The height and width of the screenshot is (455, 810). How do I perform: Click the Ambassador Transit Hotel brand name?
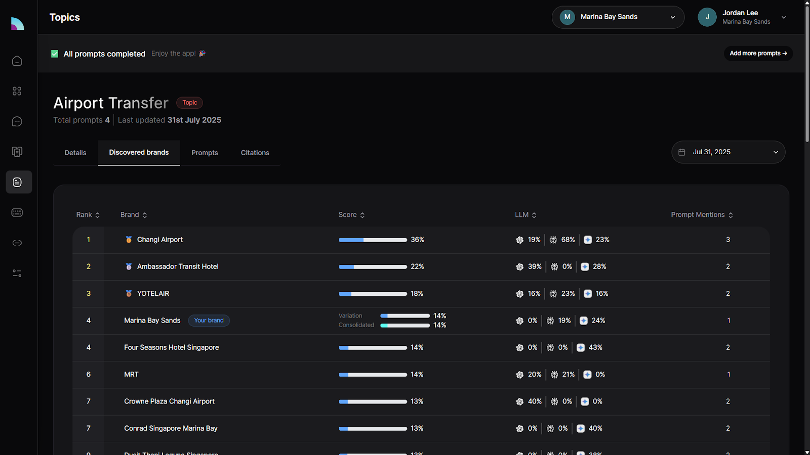tap(178, 266)
